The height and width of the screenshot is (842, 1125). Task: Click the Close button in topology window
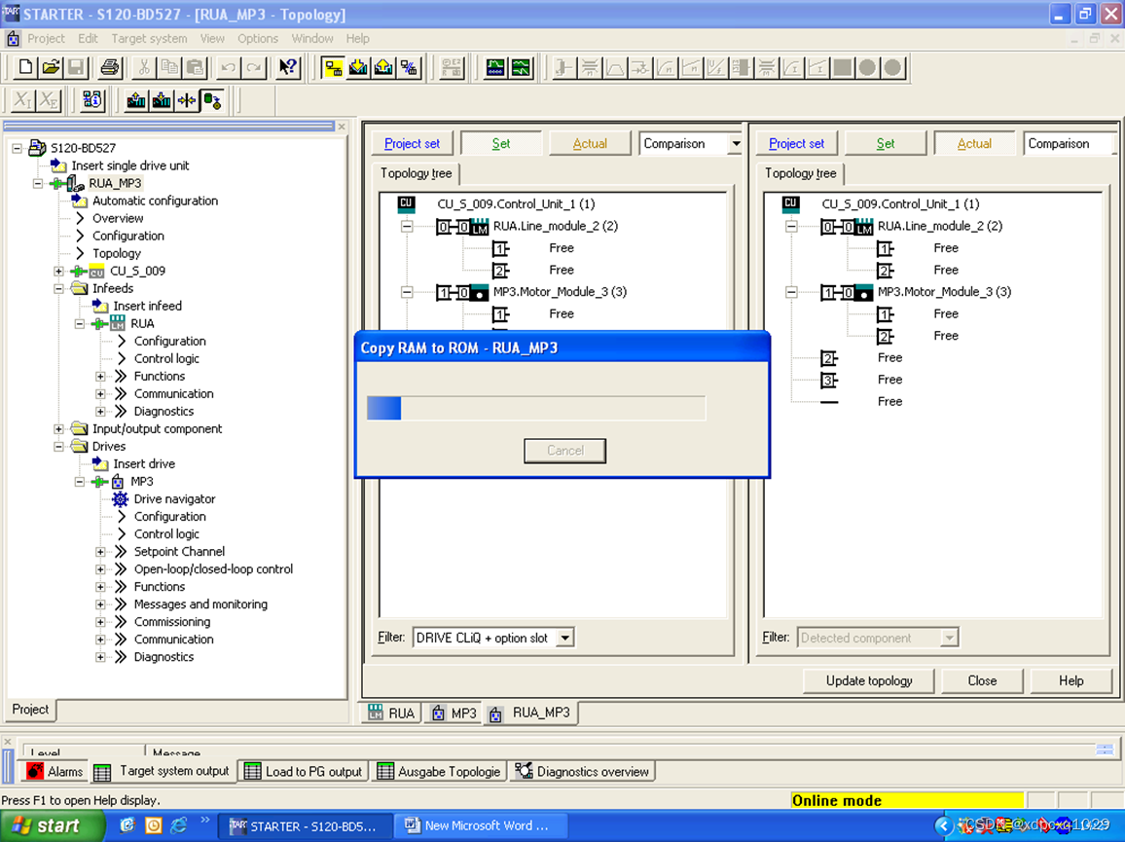tap(982, 680)
